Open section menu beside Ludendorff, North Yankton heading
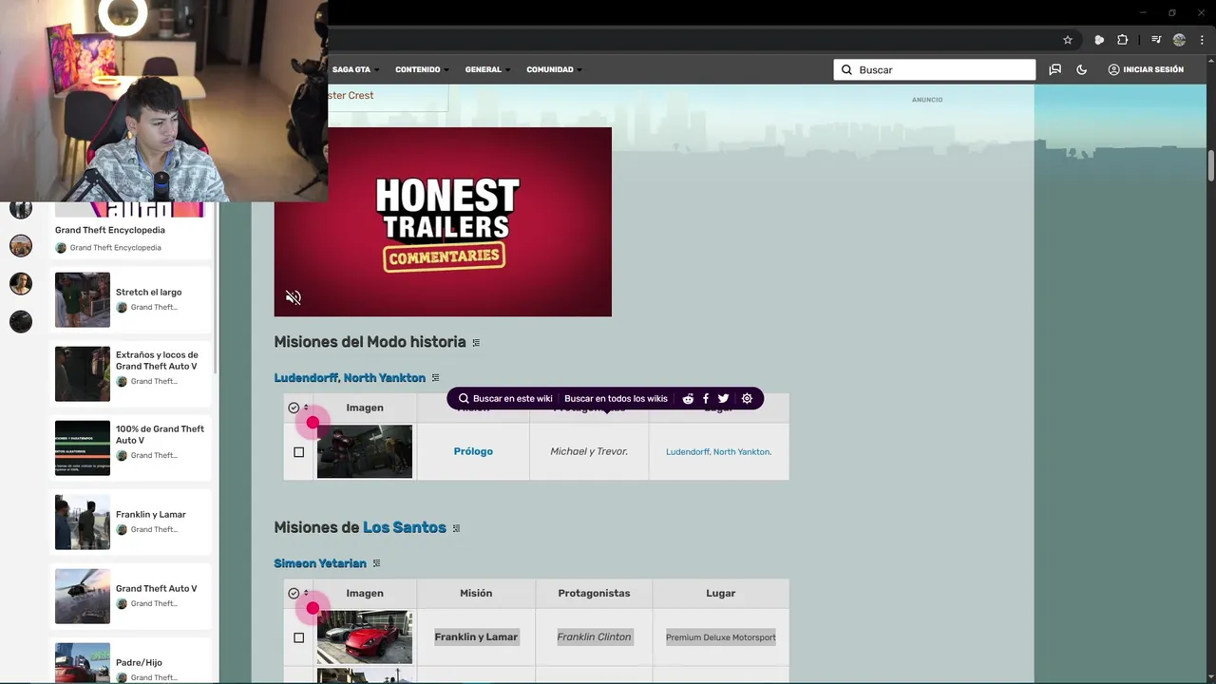This screenshot has width=1216, height=684. pos(435,378)
